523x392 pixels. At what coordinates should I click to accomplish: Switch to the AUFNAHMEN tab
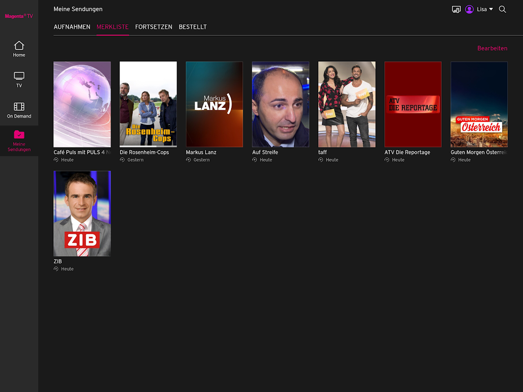click(72, 27)
